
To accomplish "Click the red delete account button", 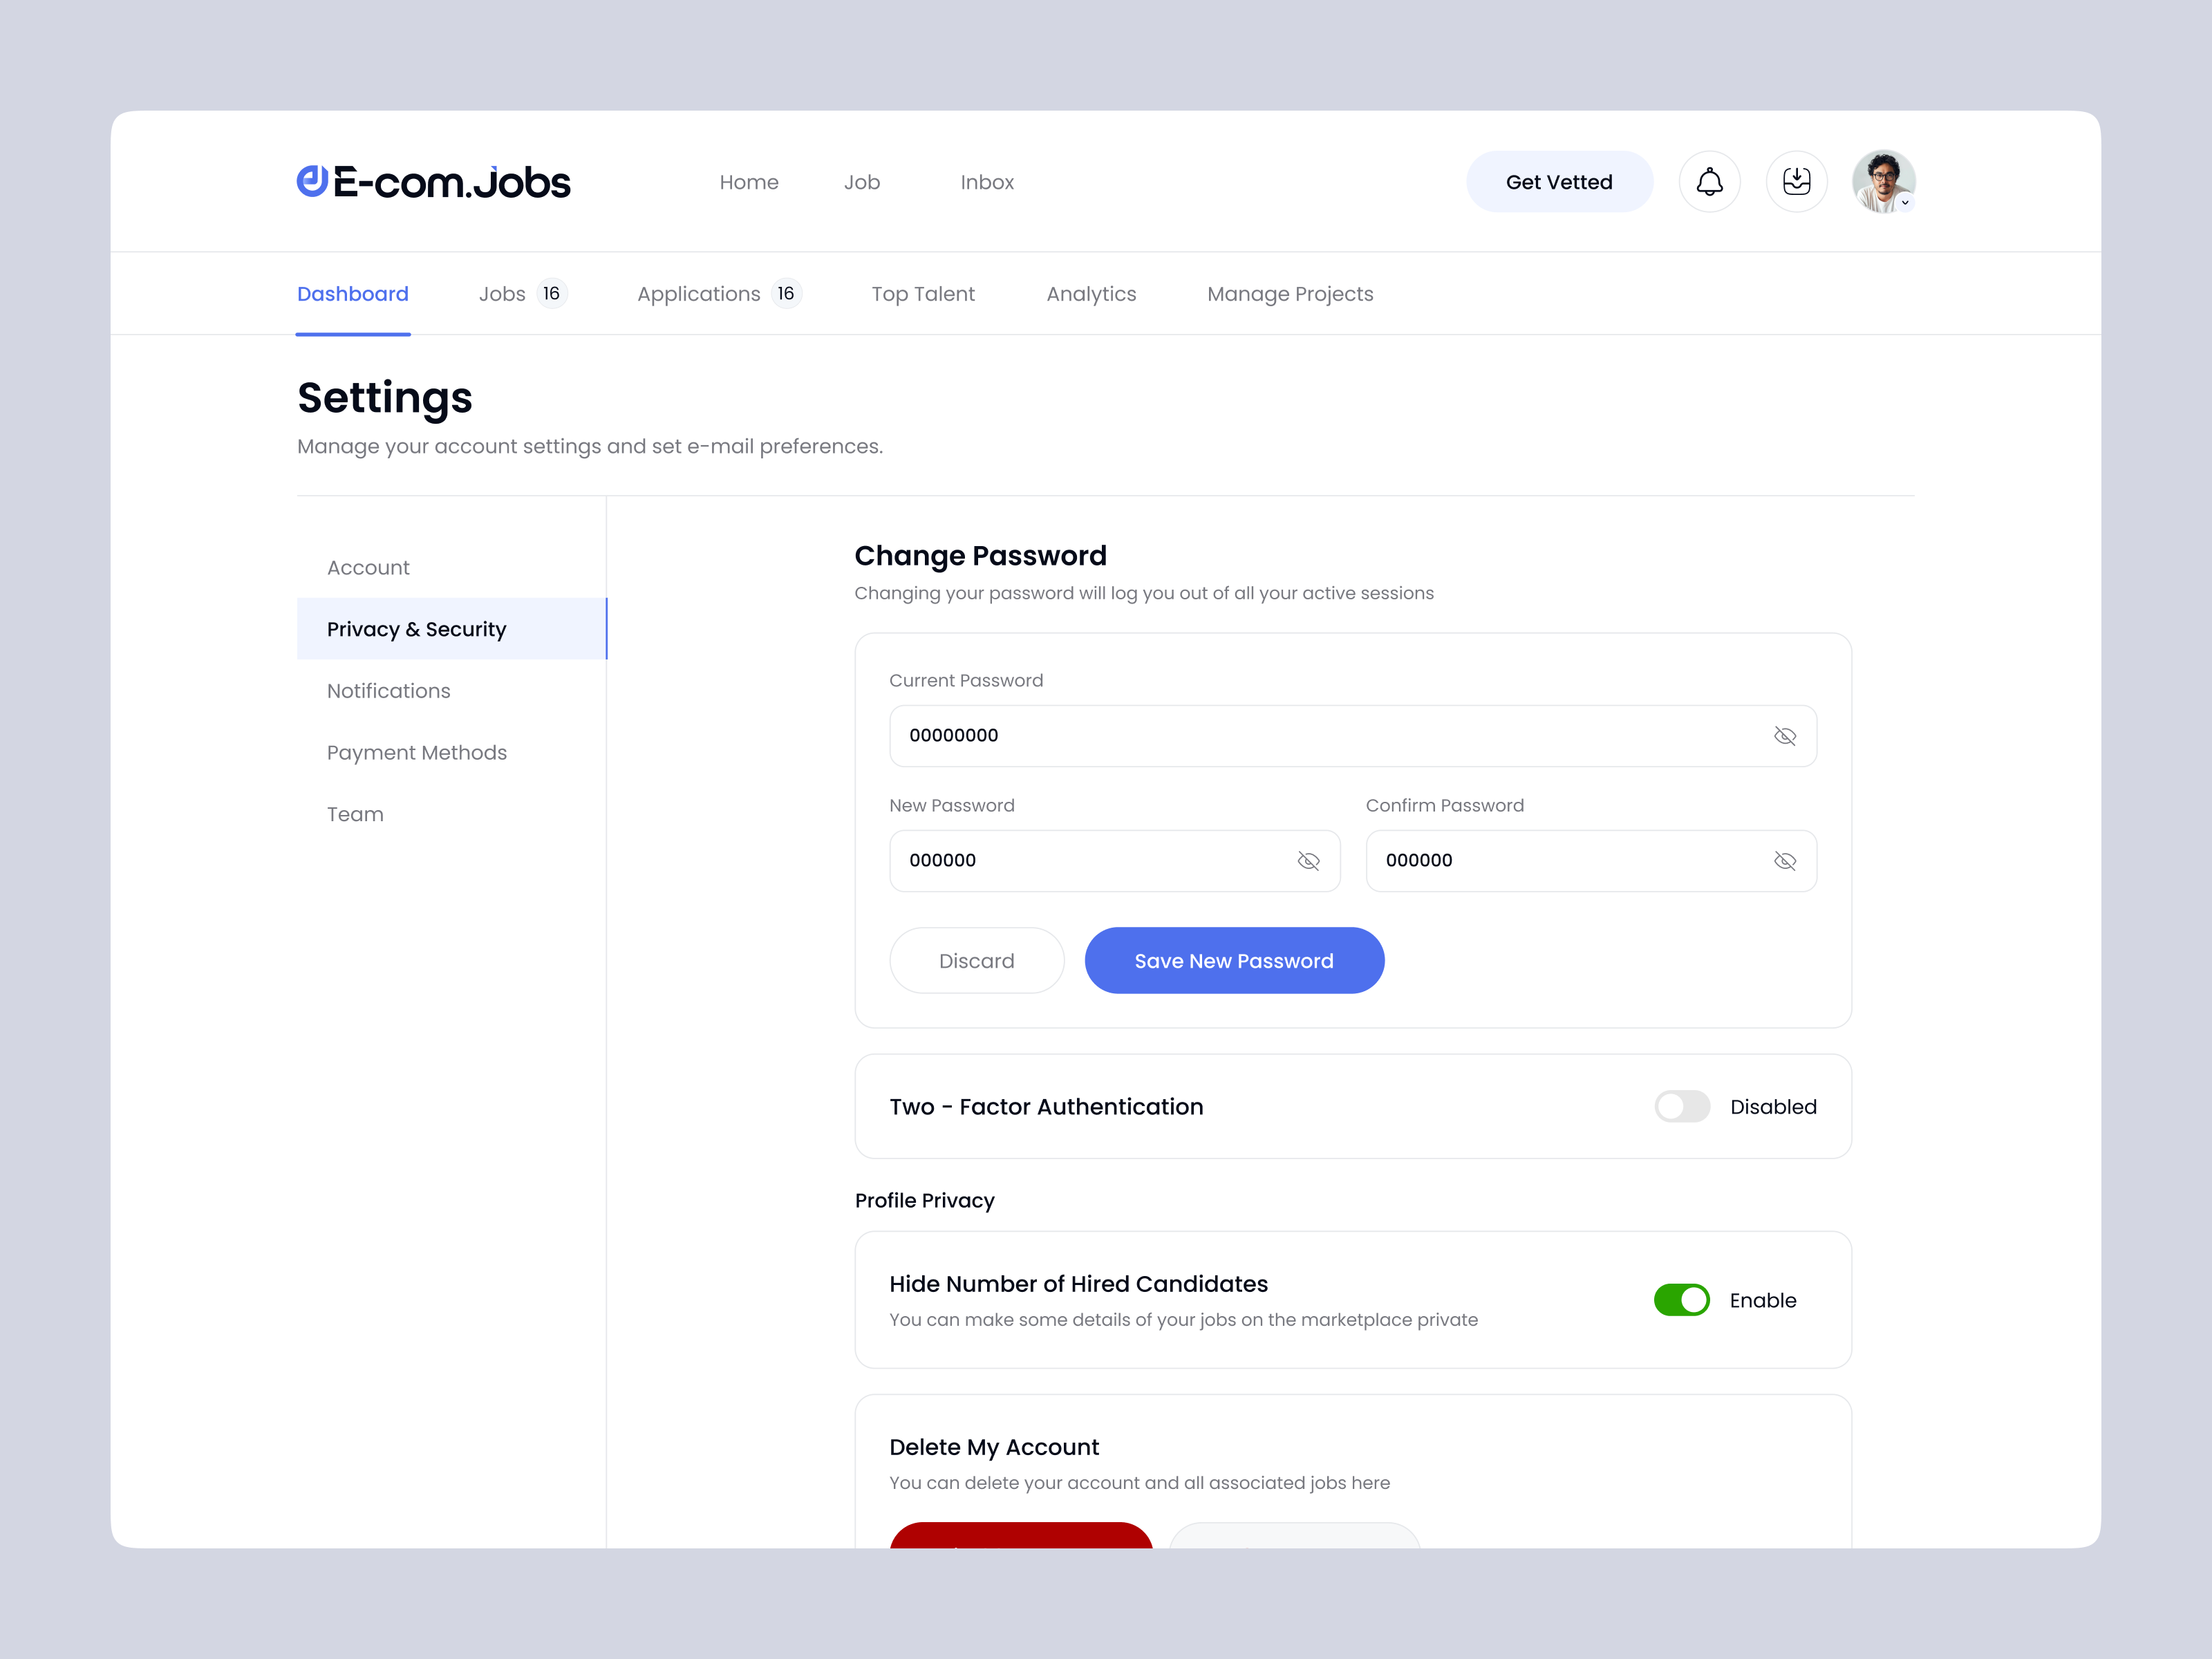I will pyautogui.click(x=1020, y=1538).
